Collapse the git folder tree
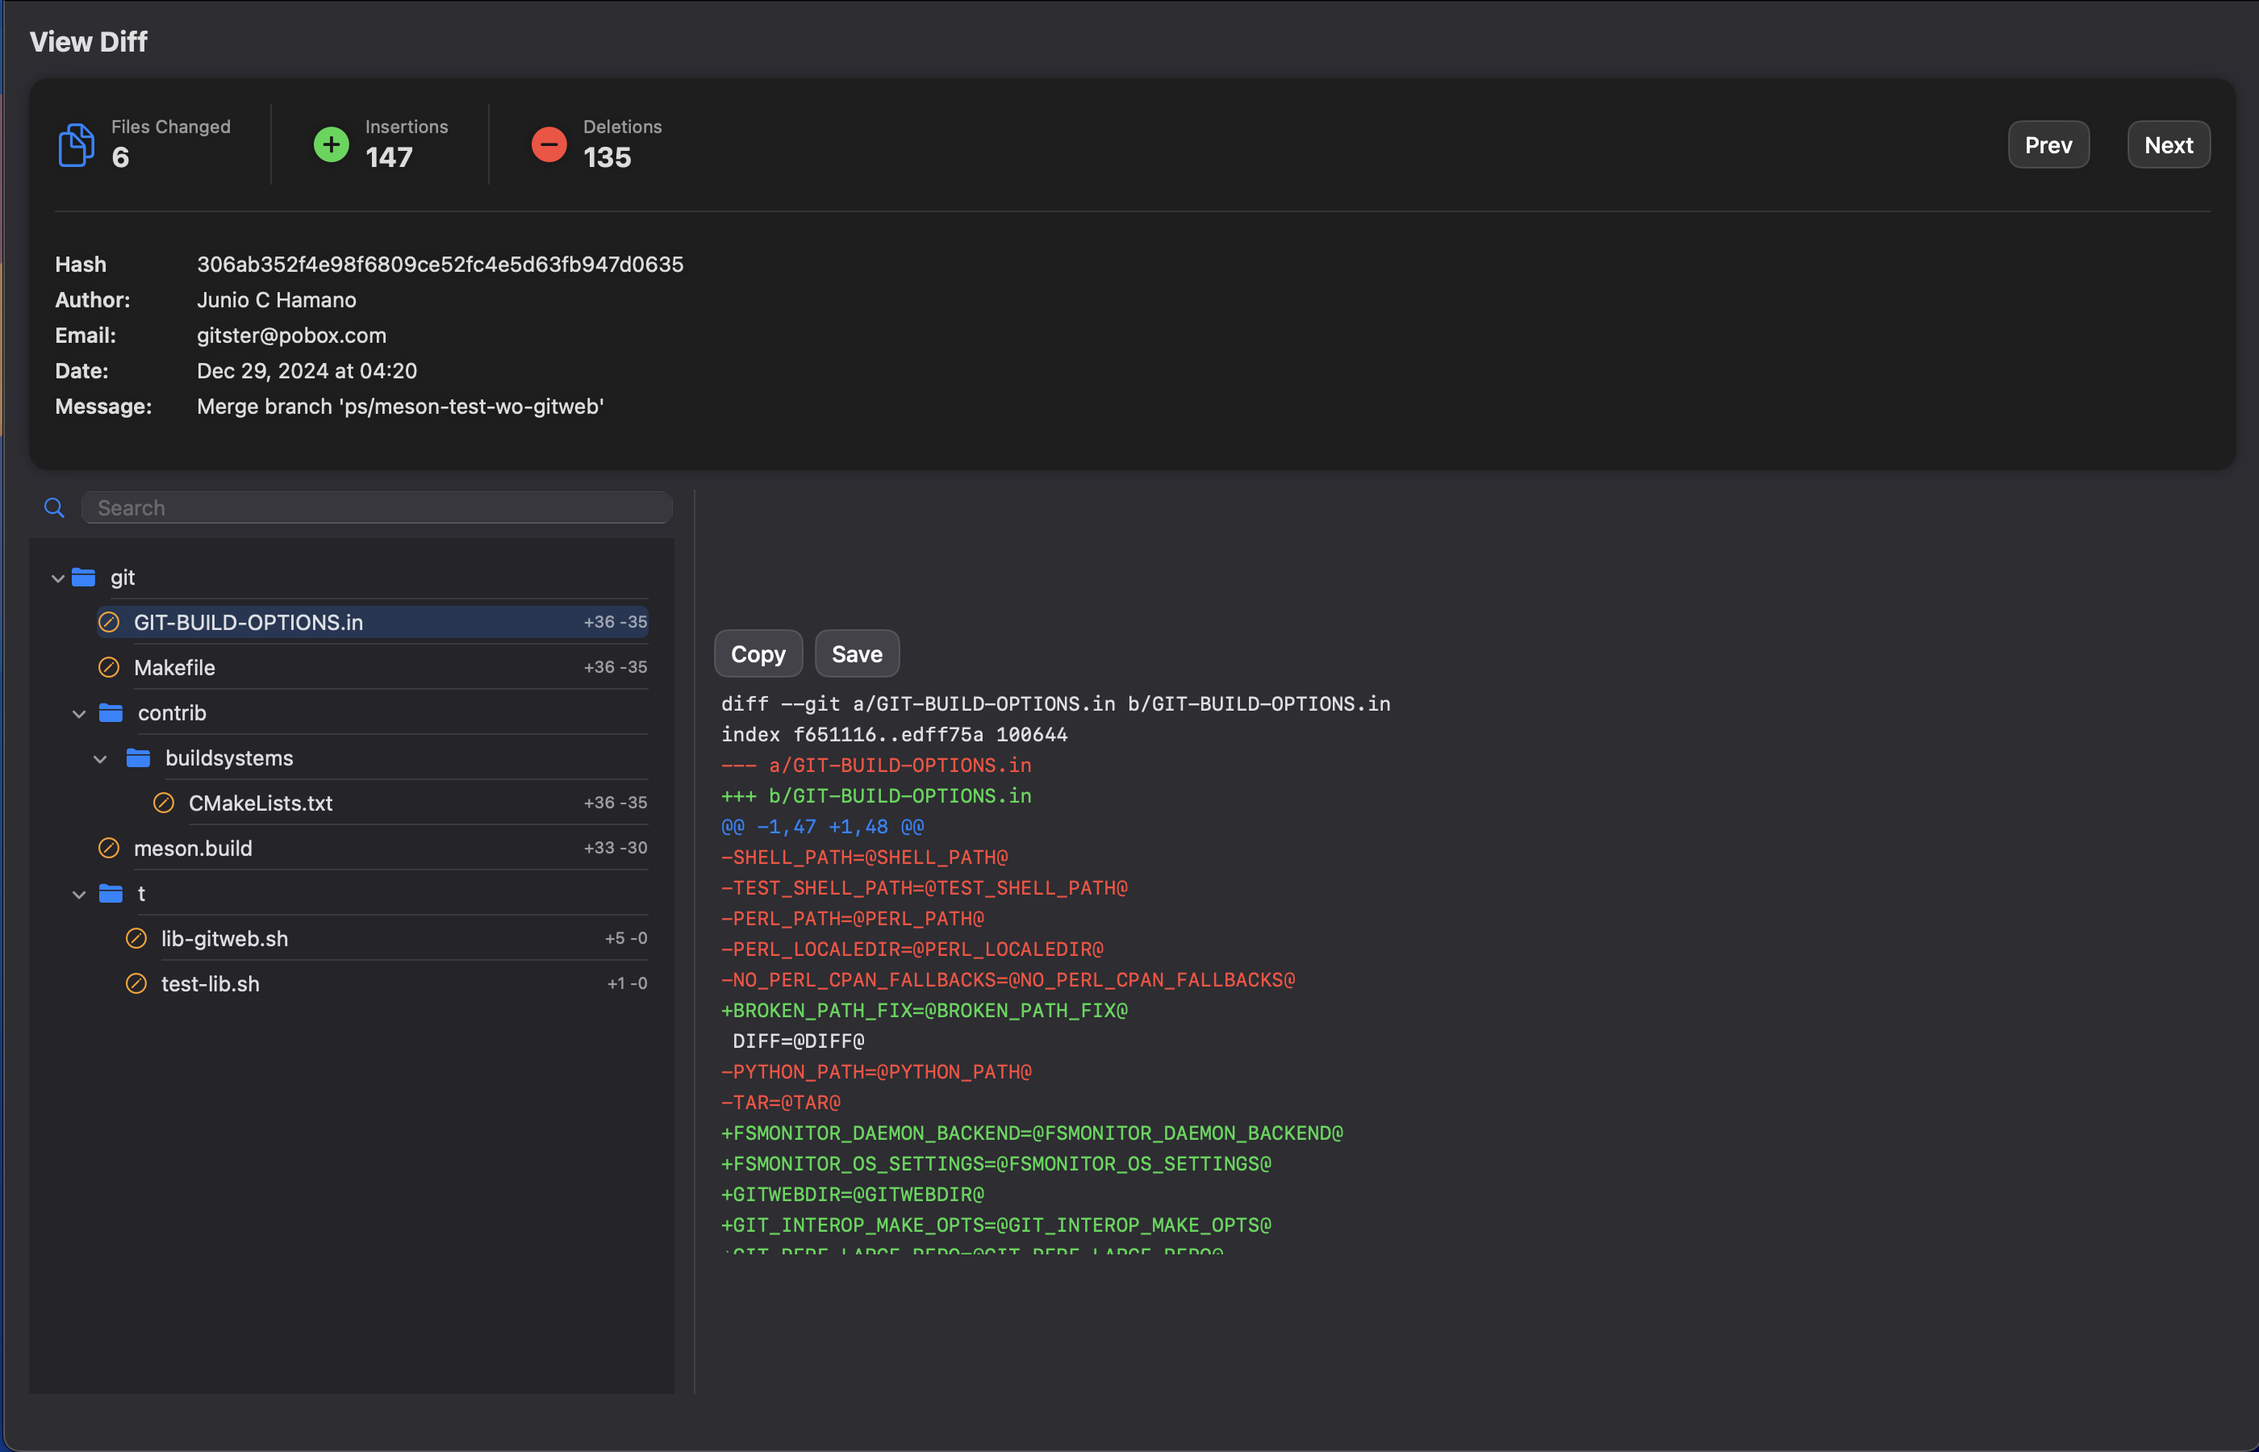This screenshot has height=1452, width=2259. [57, 577]
